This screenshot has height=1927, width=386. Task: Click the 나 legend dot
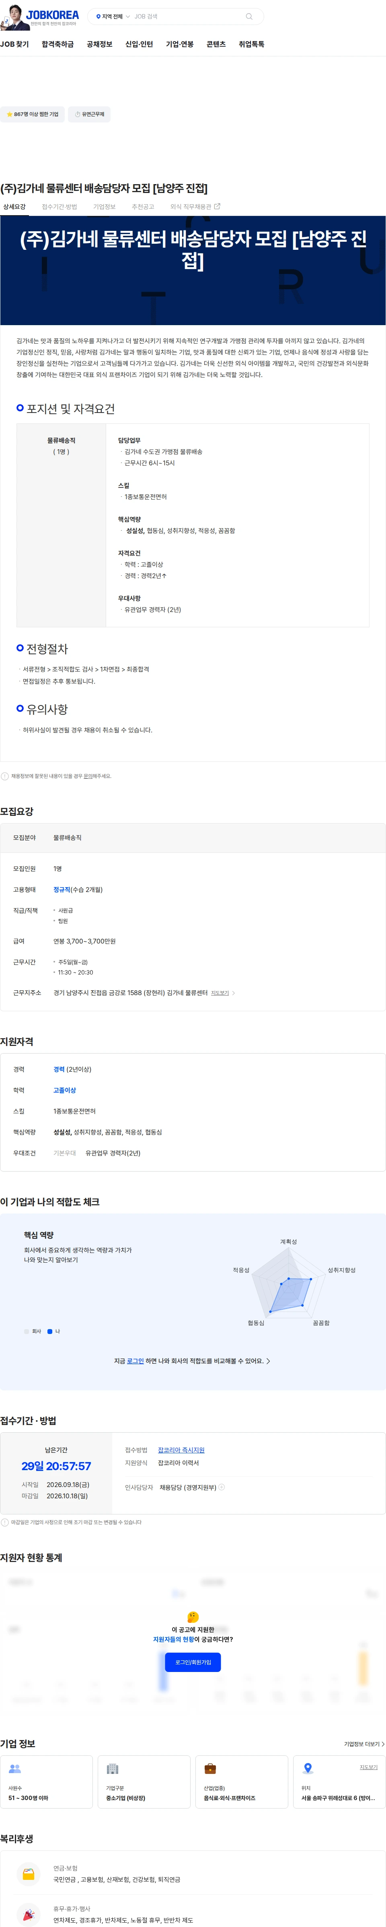[x=50, y=1331]
